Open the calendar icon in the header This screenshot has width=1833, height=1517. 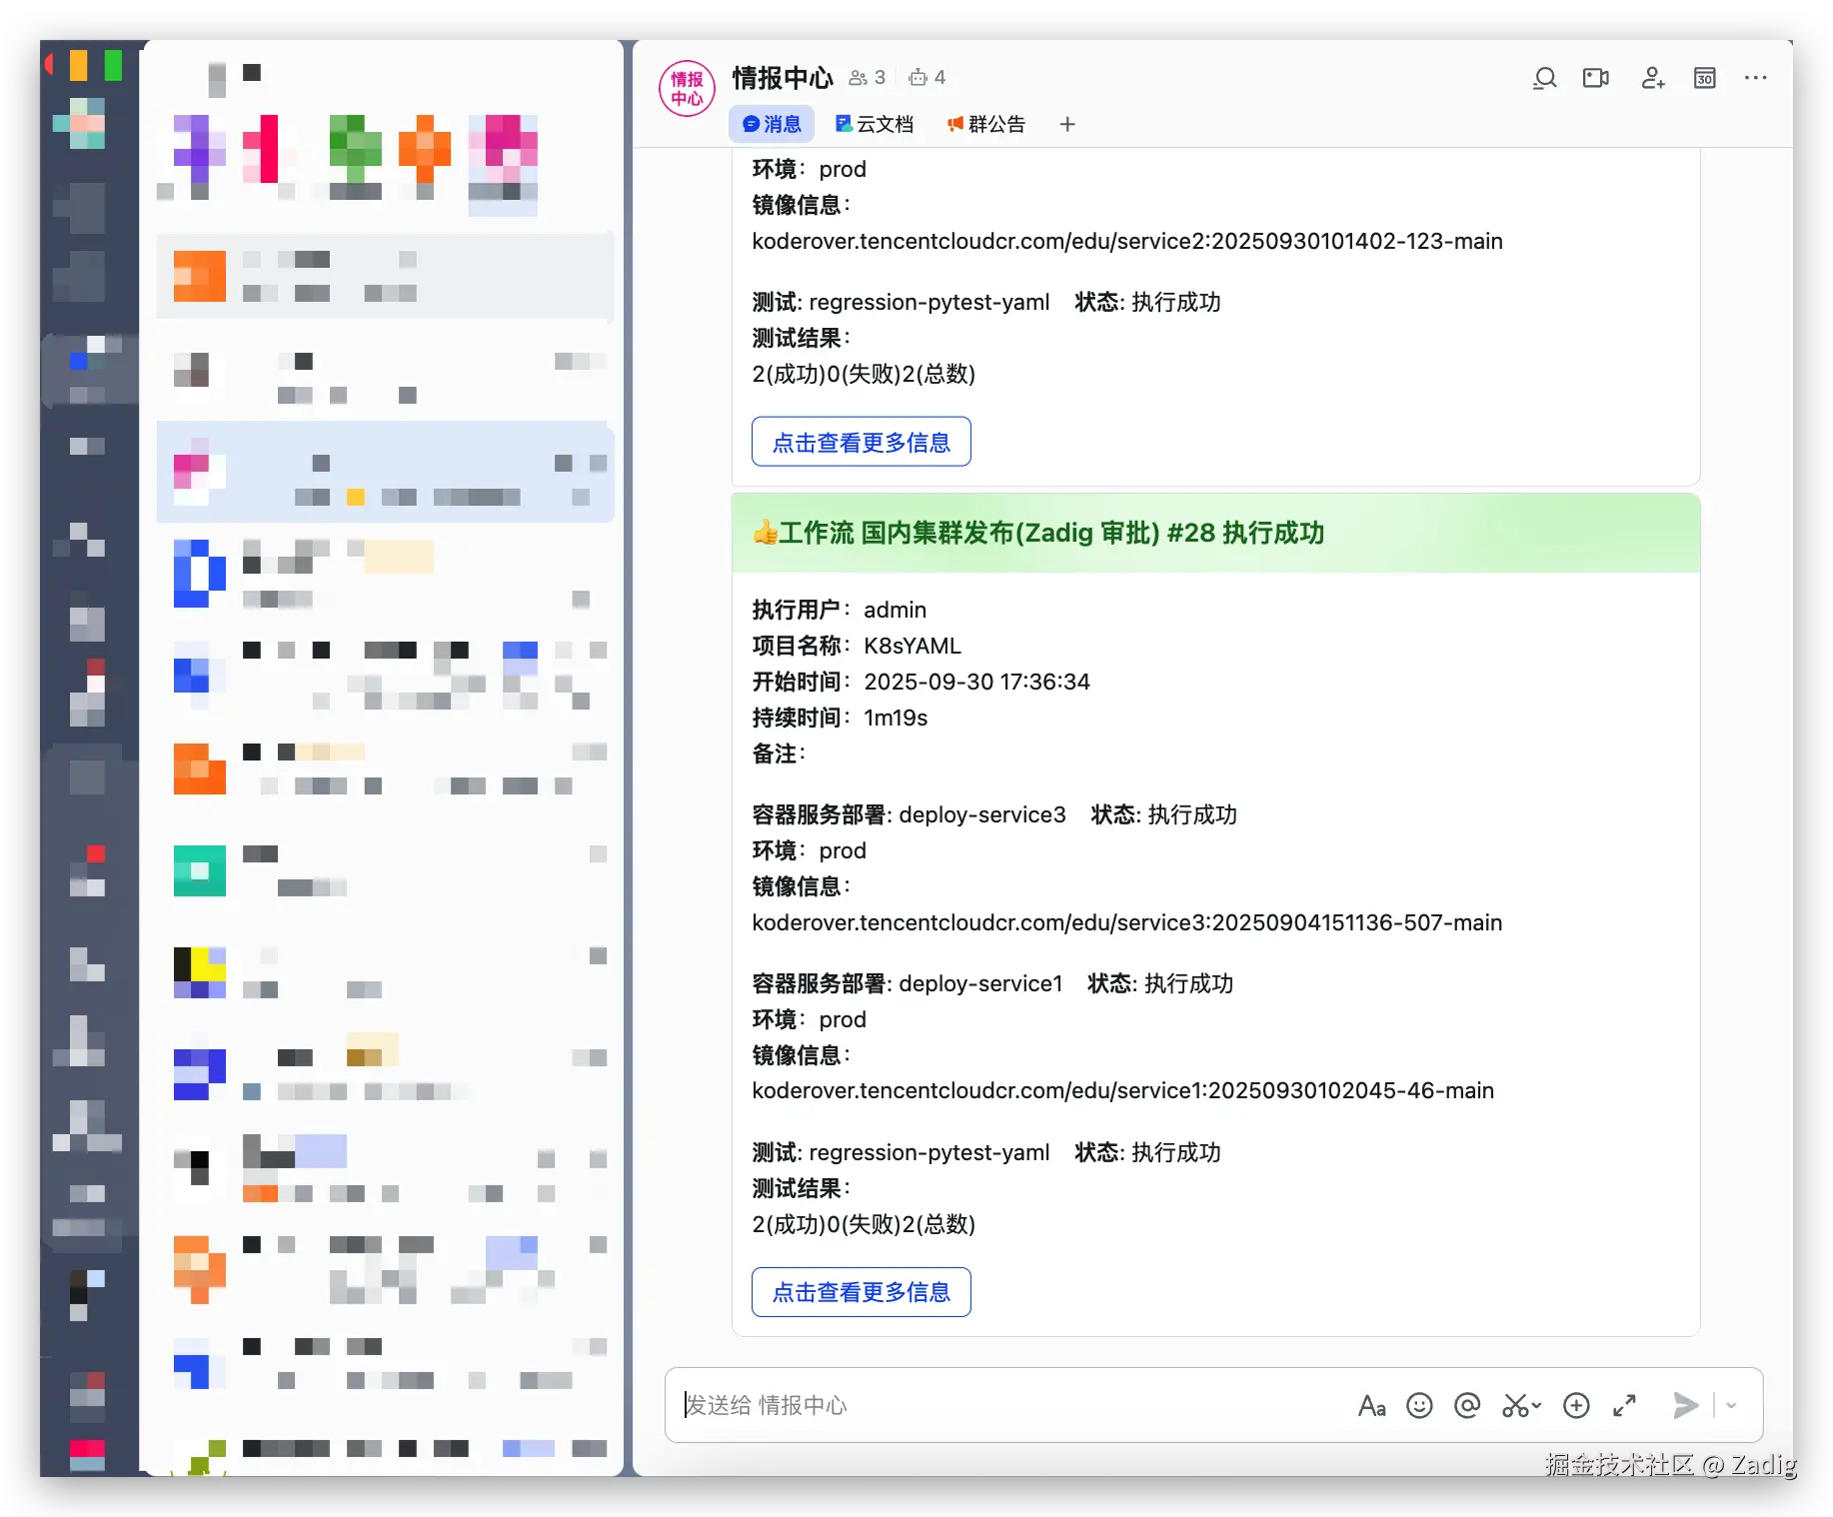click(1705, 78)
